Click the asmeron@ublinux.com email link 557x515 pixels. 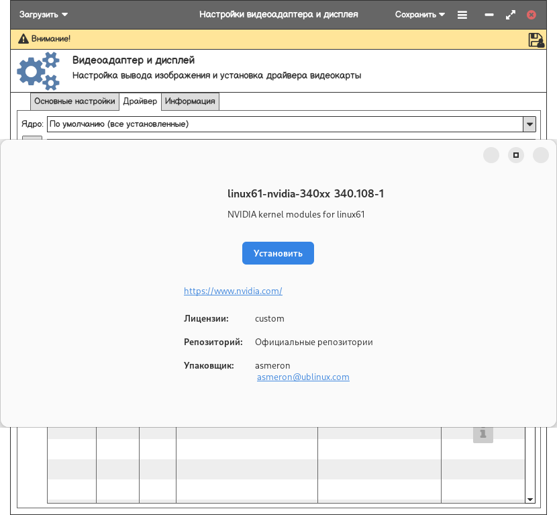(303, 377)
